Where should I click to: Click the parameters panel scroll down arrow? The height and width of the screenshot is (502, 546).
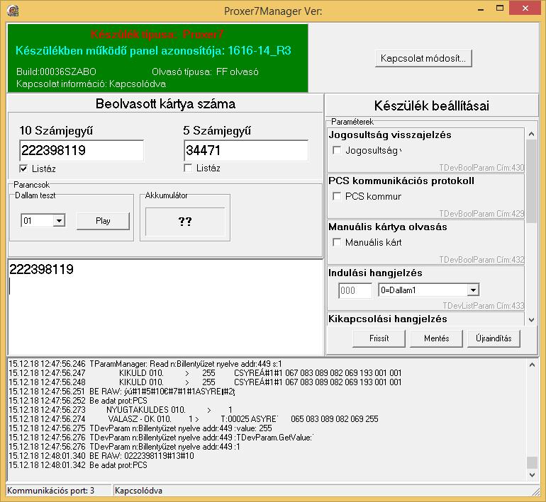531,320
